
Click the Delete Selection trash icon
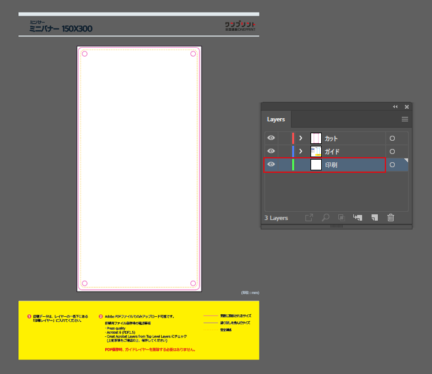[x=390, y=217]
